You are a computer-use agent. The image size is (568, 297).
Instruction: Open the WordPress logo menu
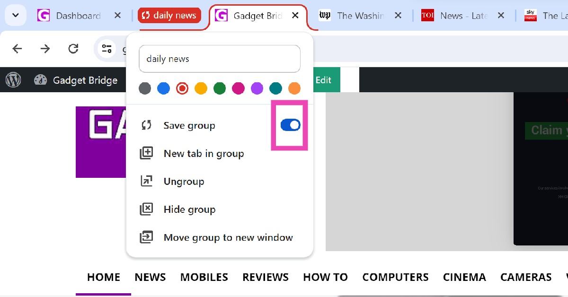click(13, 80)
